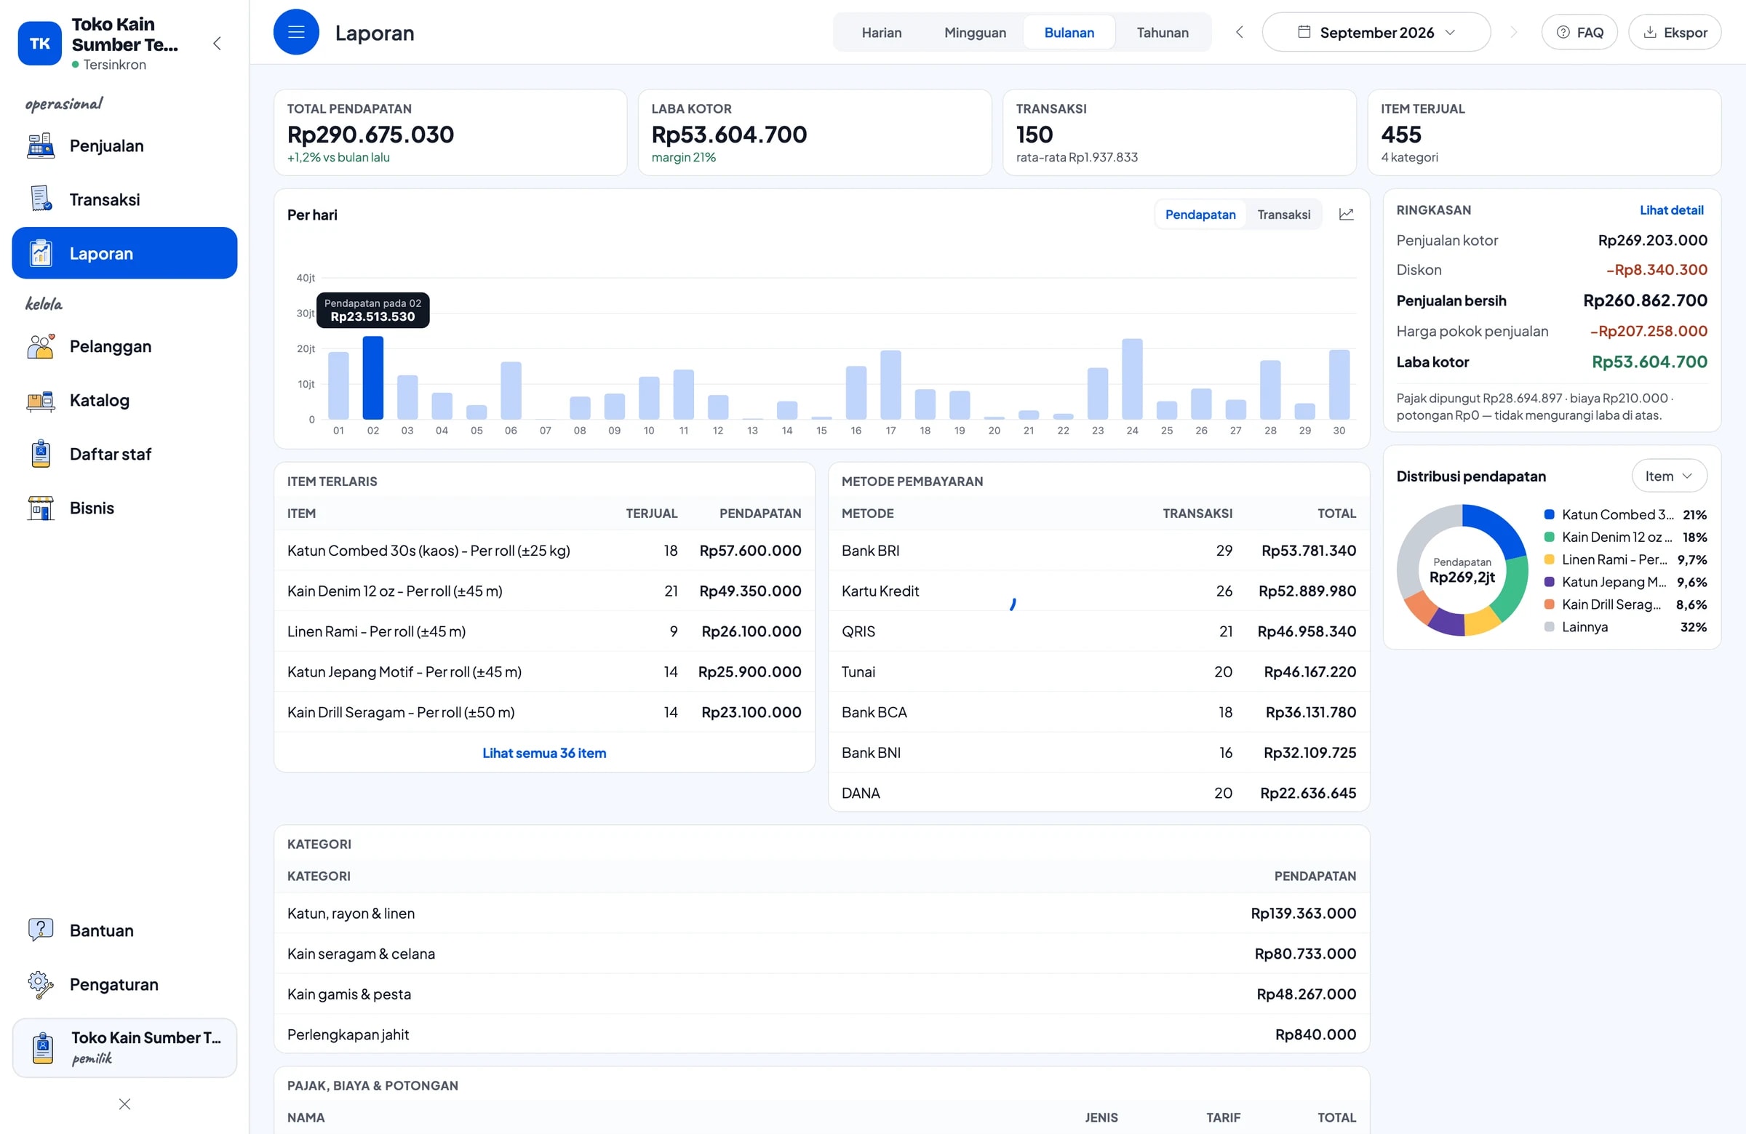Click the Daftar staf badge icon
Image resolution: width=1746 pixels, height=1134 pixels.
point(40,454)
